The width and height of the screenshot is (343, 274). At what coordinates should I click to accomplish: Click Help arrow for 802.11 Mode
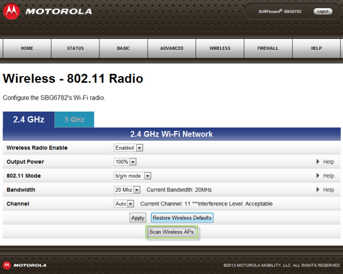pyautogui.click(x=318, y=176)
